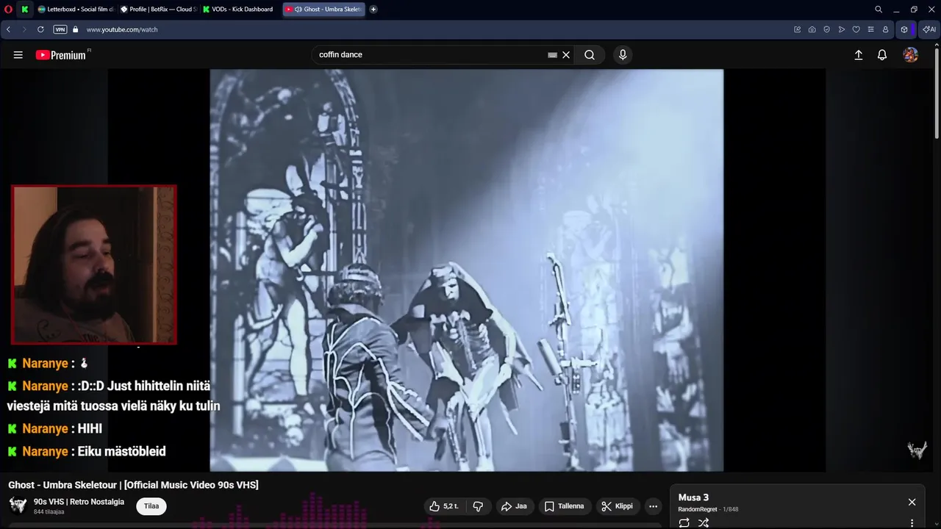The height and width of the screenshot is (529, 941).
Task: Open the edit/note icon in address bar
Action: [797, 29]
